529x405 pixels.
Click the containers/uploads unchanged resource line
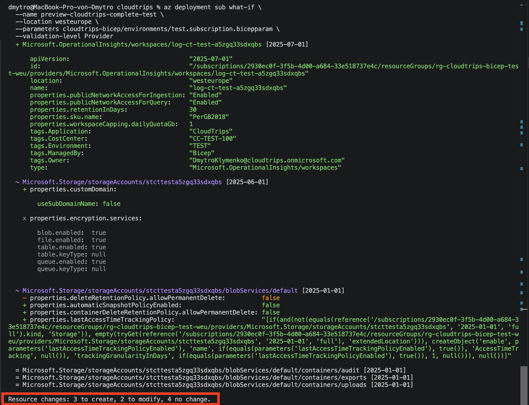214,385
